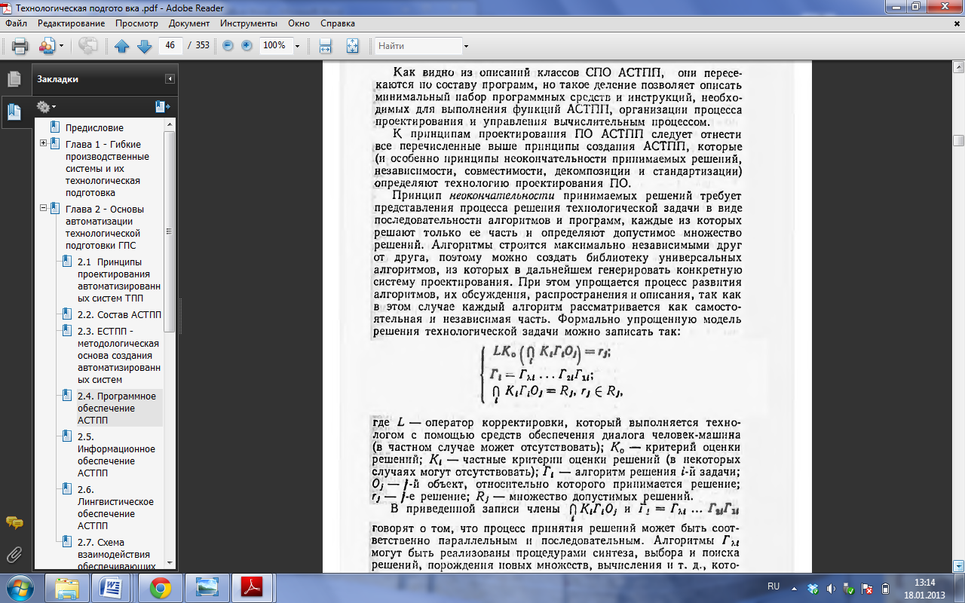Image resolution: width=965 pixels, height=603 pixels.
Task: Open bookmark 2.3. ЕСТПП
Action: 119,355
